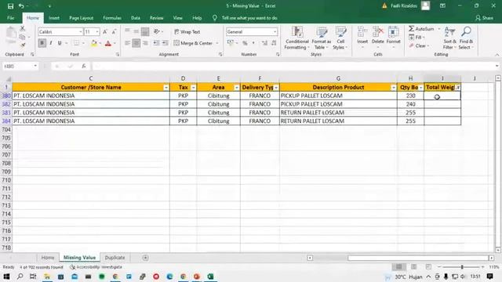Switch to Page Break Preview in status bar

[428, 266]
